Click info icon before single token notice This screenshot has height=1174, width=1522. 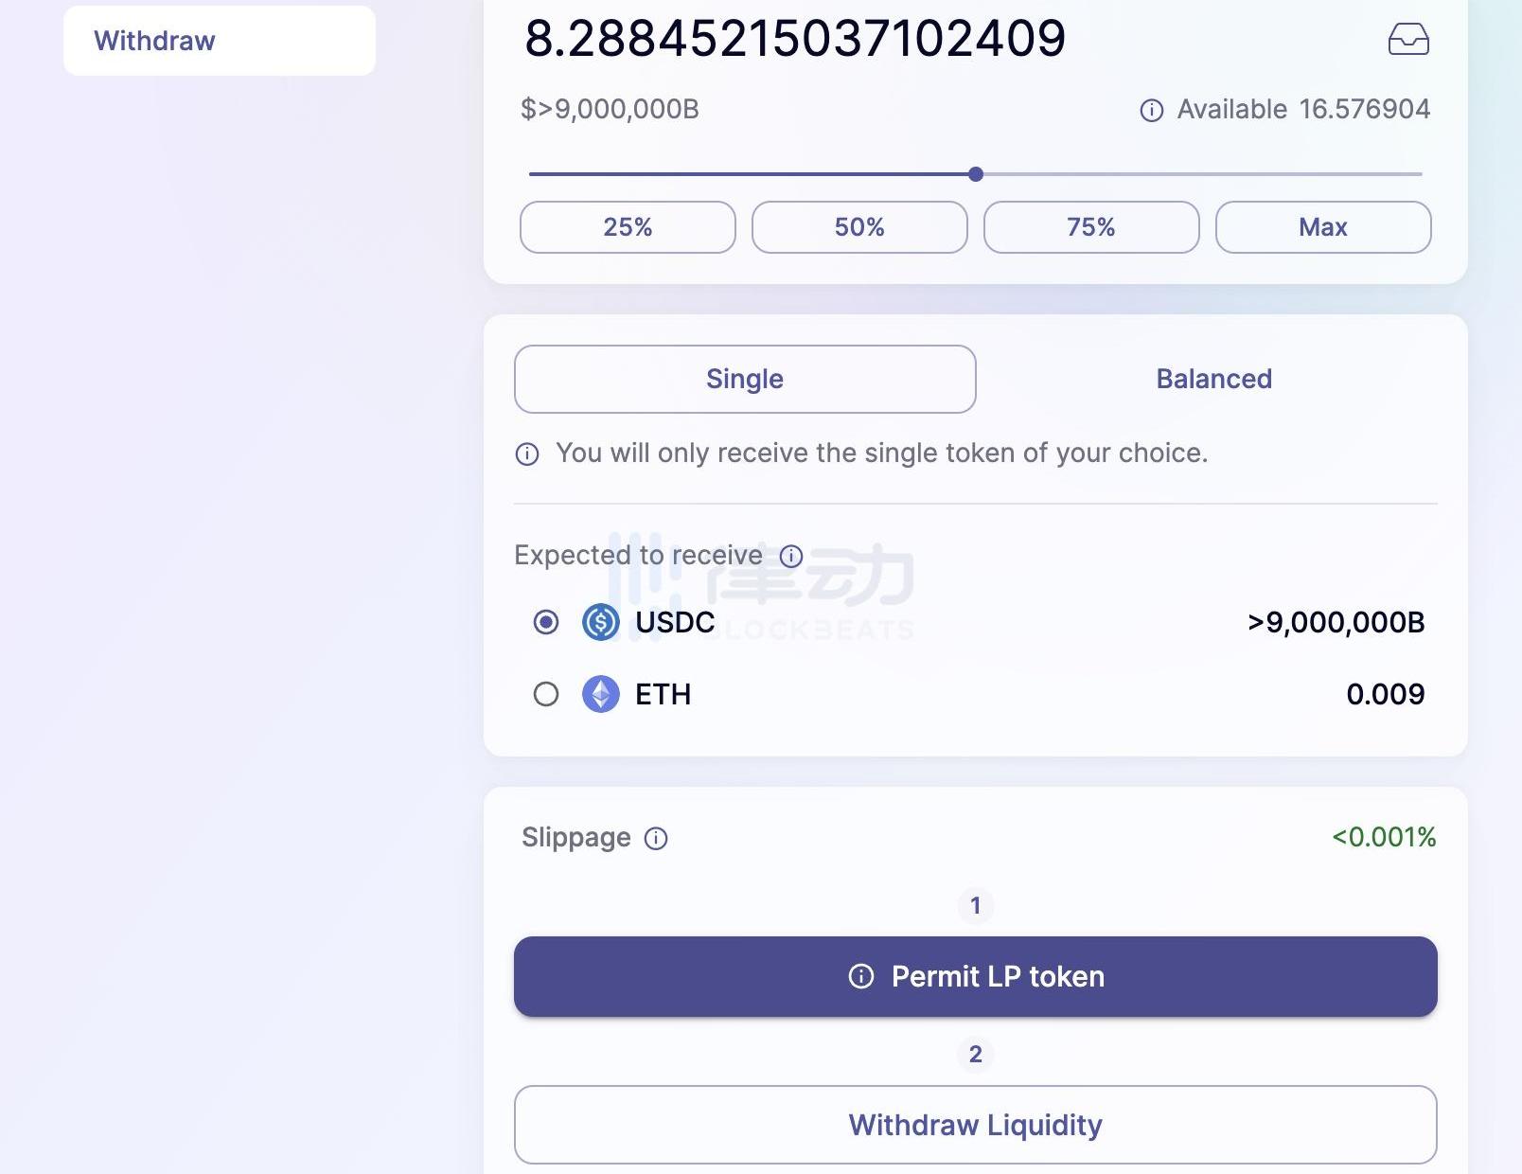[x=527, y=454]
